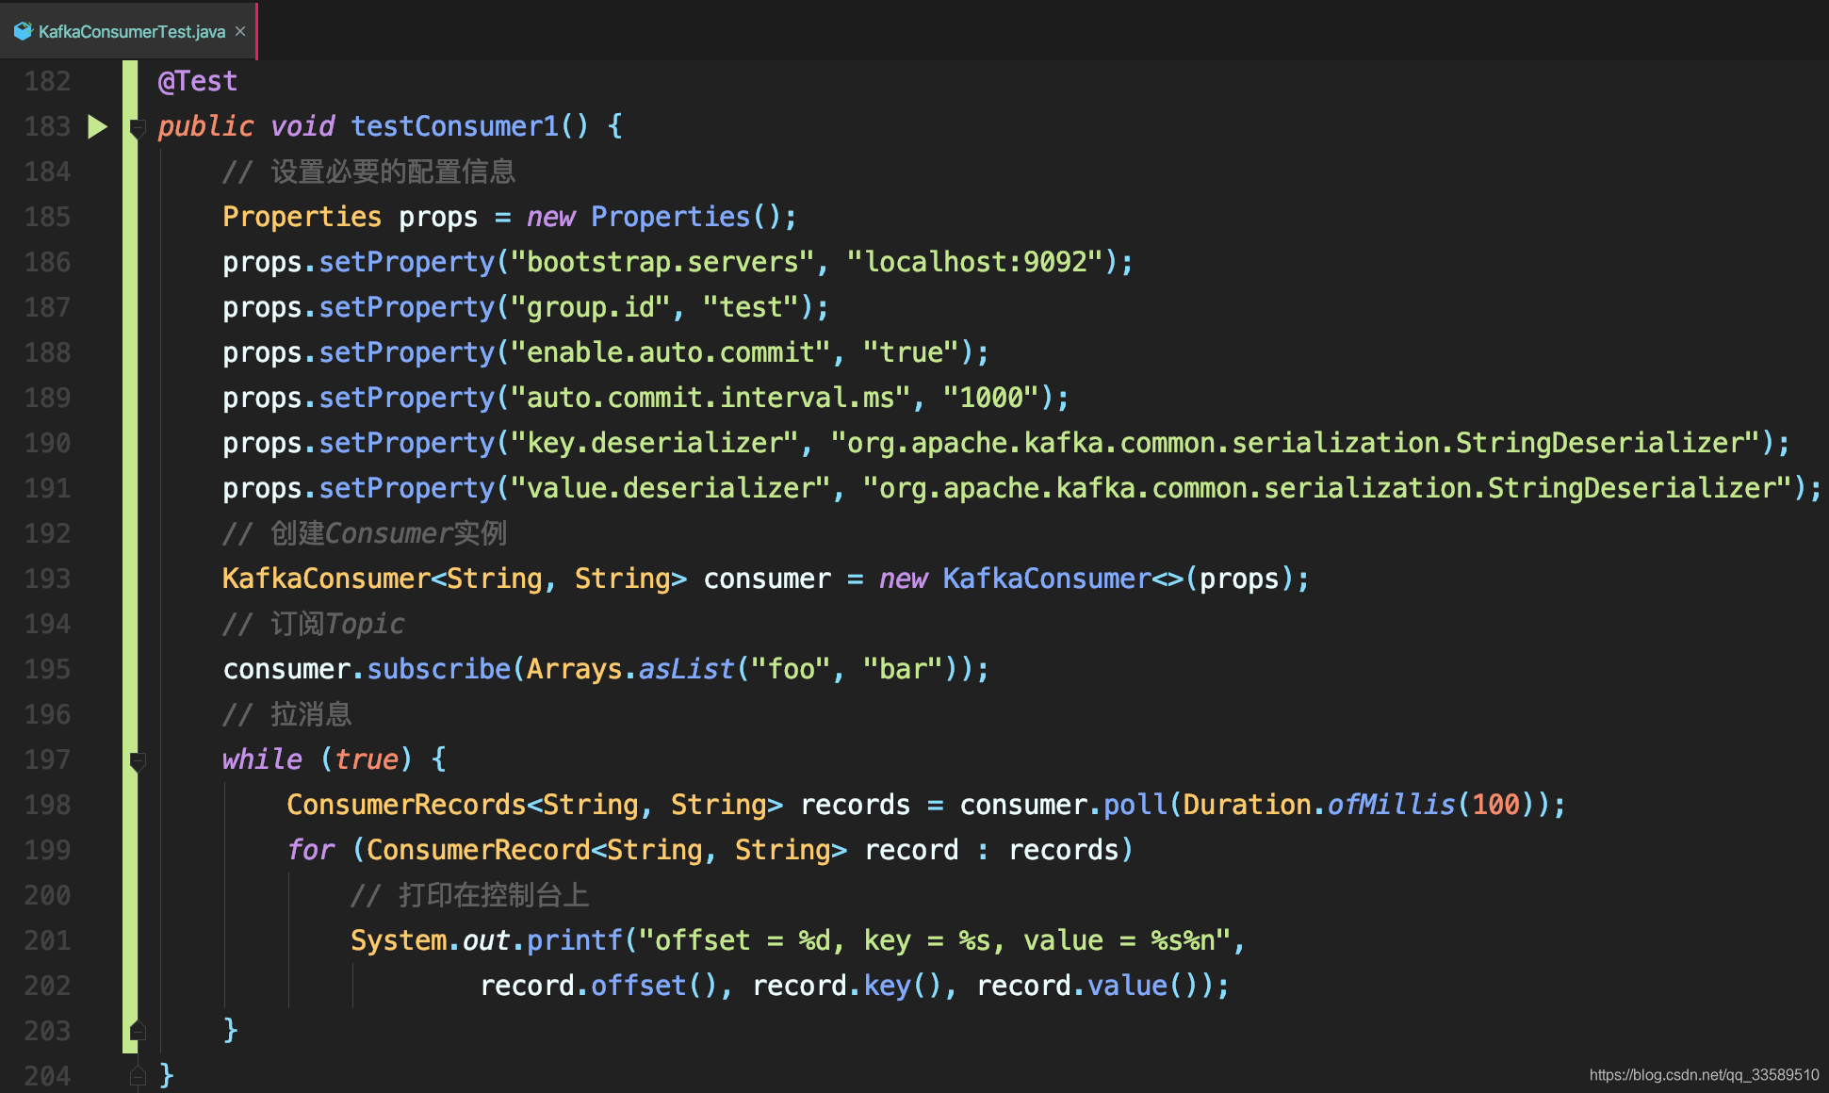Click the asList method name
This screenshot has width=1829, height=1093.
(x=686, y=669)
